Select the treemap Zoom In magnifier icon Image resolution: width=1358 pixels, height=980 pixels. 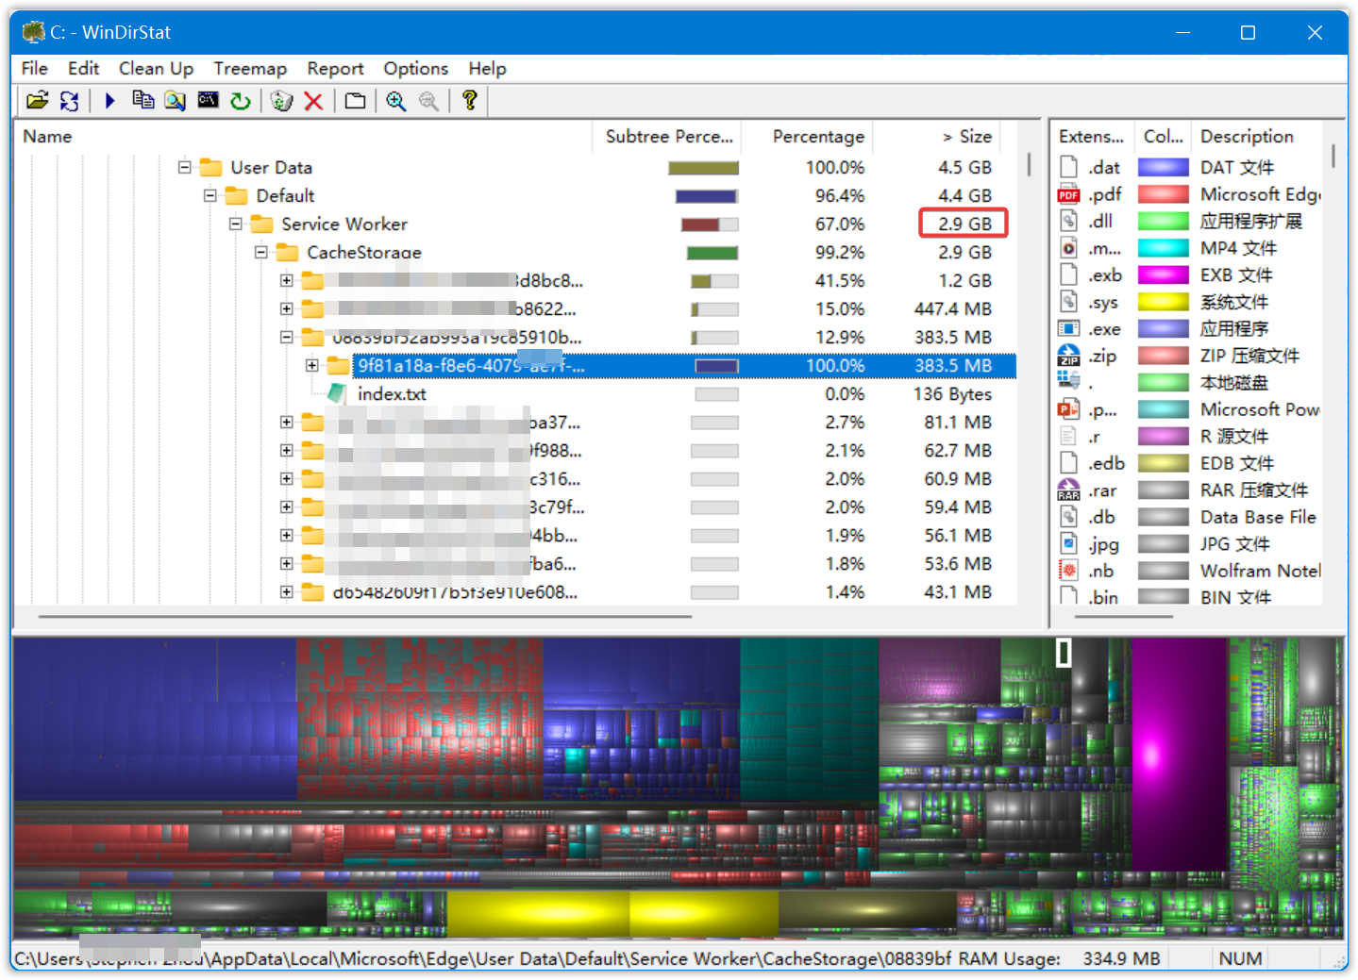(396, 101)
